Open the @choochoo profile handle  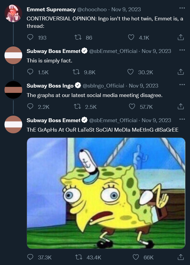point(92,9)
